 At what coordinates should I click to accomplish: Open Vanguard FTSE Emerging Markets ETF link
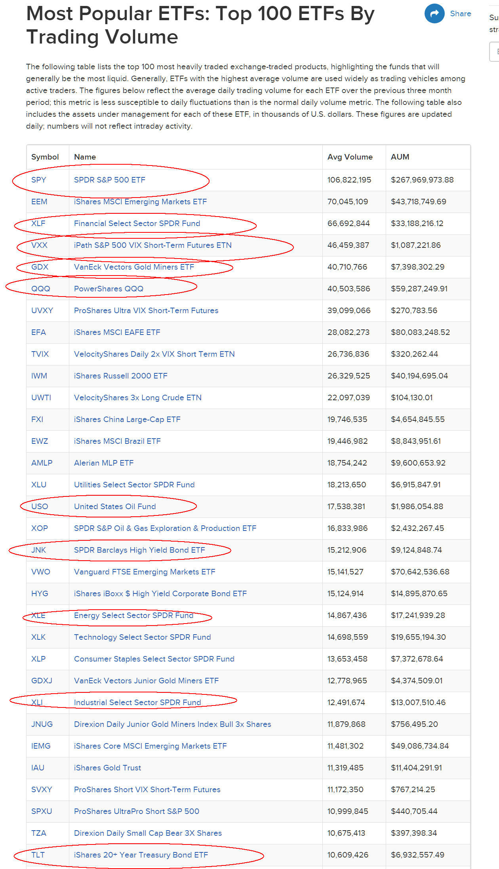[x=145, y=572]
